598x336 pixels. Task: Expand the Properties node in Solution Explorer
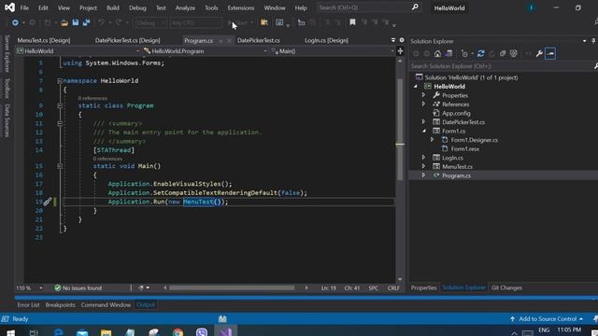(423, 95)
